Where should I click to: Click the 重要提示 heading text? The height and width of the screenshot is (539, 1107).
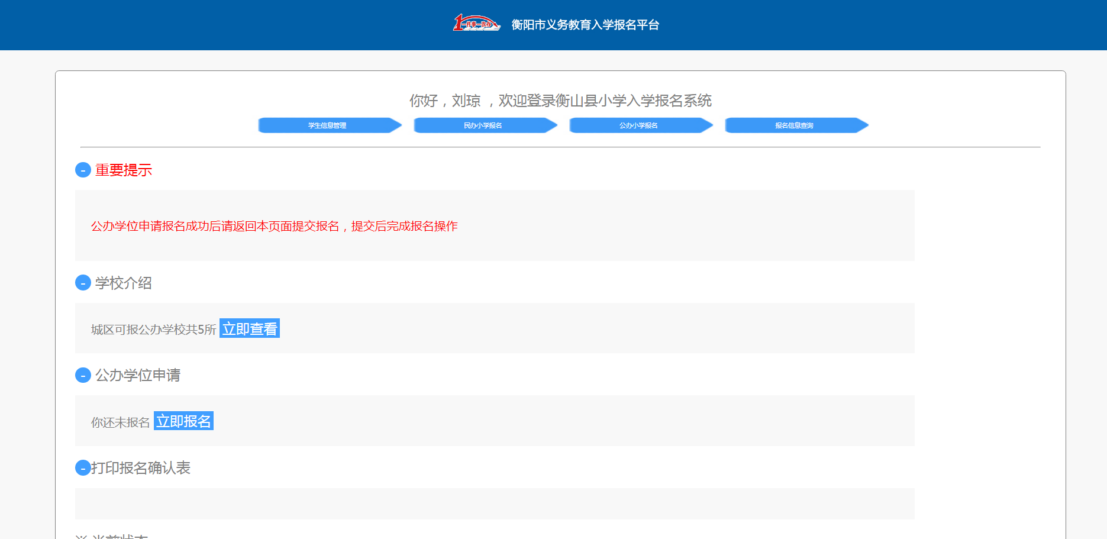click(x=124, y=170)
